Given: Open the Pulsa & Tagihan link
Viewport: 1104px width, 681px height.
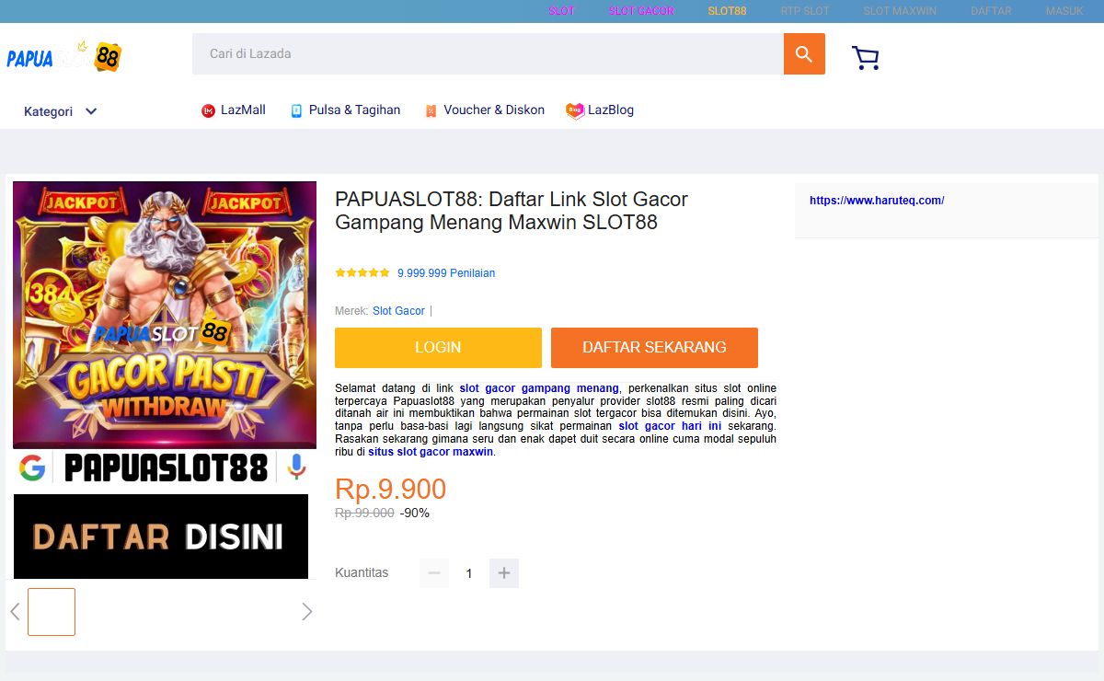Looking at the screenshot, I should point(354,110).
